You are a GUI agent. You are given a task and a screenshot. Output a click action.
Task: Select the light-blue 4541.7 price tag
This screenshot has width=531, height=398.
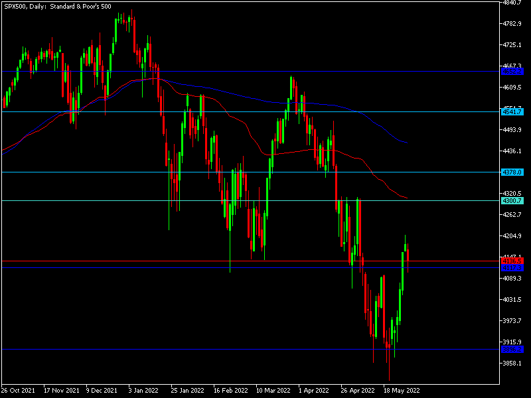(512, 111)
